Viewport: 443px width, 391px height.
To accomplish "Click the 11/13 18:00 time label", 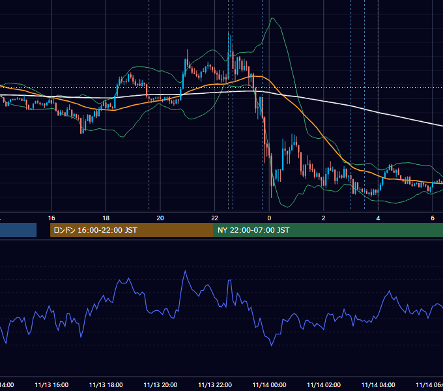I will (x=106, y=384).
